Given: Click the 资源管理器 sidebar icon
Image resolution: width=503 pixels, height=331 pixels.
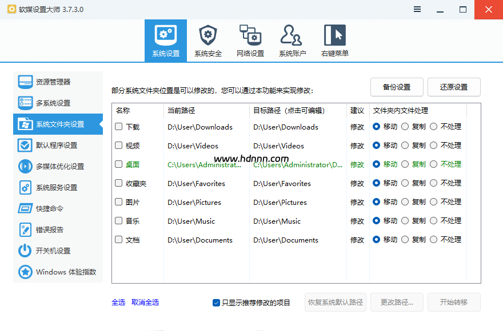Looking at the screenshot, I should coord(25,82).
